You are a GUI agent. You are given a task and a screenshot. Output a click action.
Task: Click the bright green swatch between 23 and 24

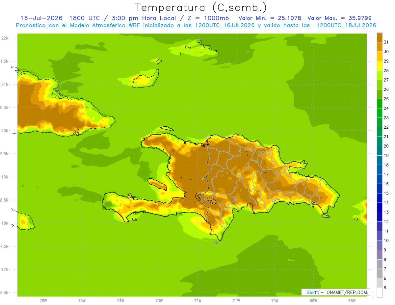tap(380, 113)
